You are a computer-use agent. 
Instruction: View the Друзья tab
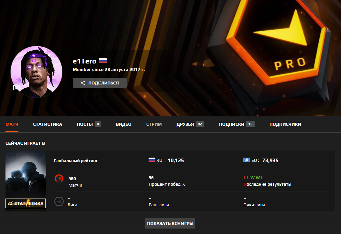pyautogui.click(x=190, y=124)
